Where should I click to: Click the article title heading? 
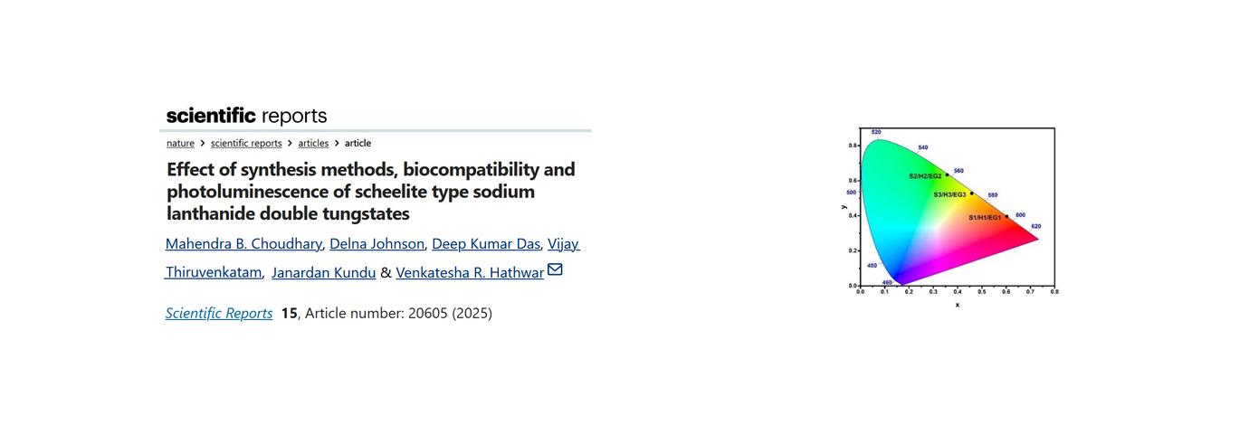coord(370,192)
